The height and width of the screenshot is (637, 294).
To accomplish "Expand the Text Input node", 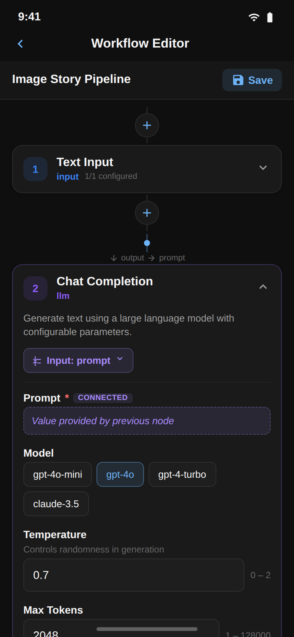I will [263, 168].
